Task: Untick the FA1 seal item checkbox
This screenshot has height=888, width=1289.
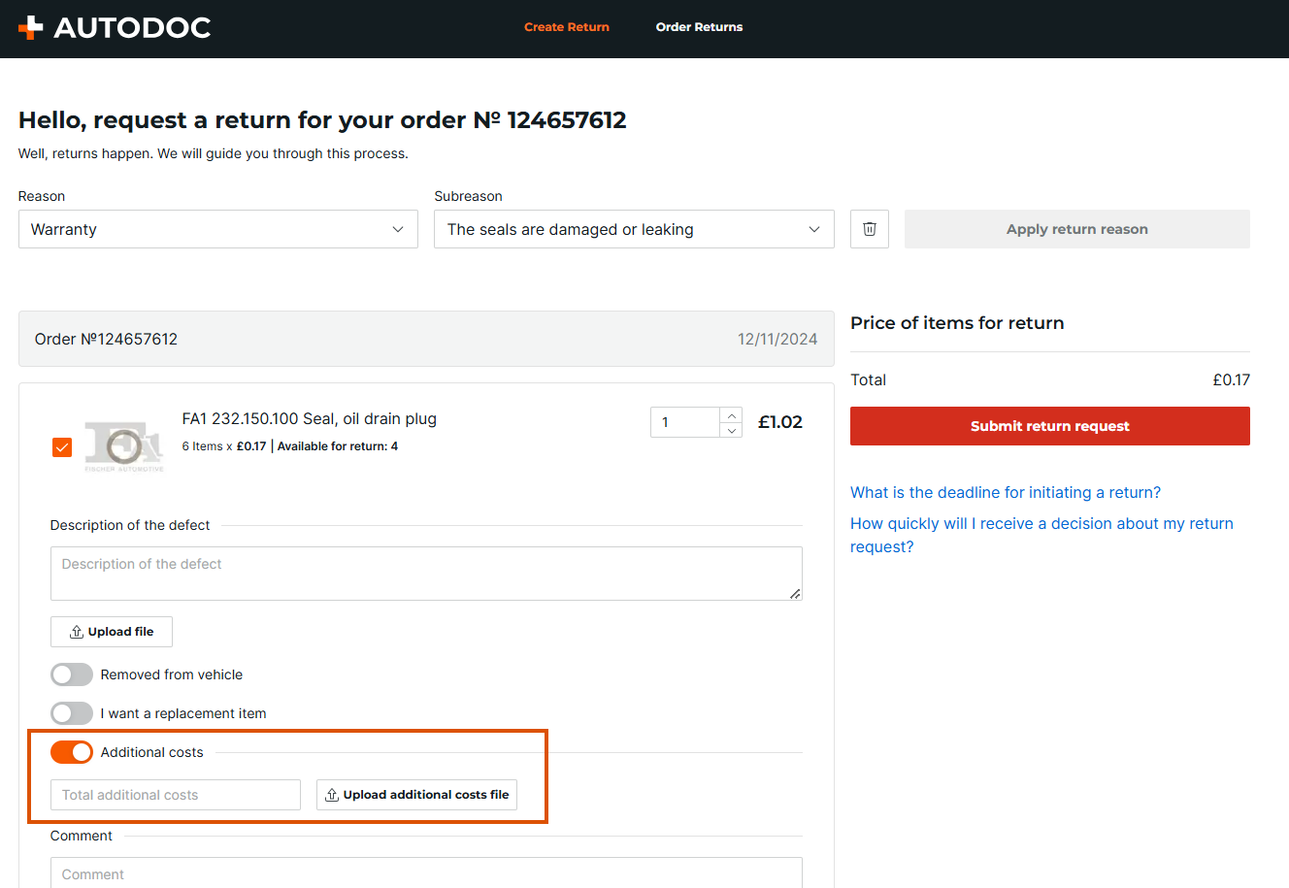Action: coord(62,447)
